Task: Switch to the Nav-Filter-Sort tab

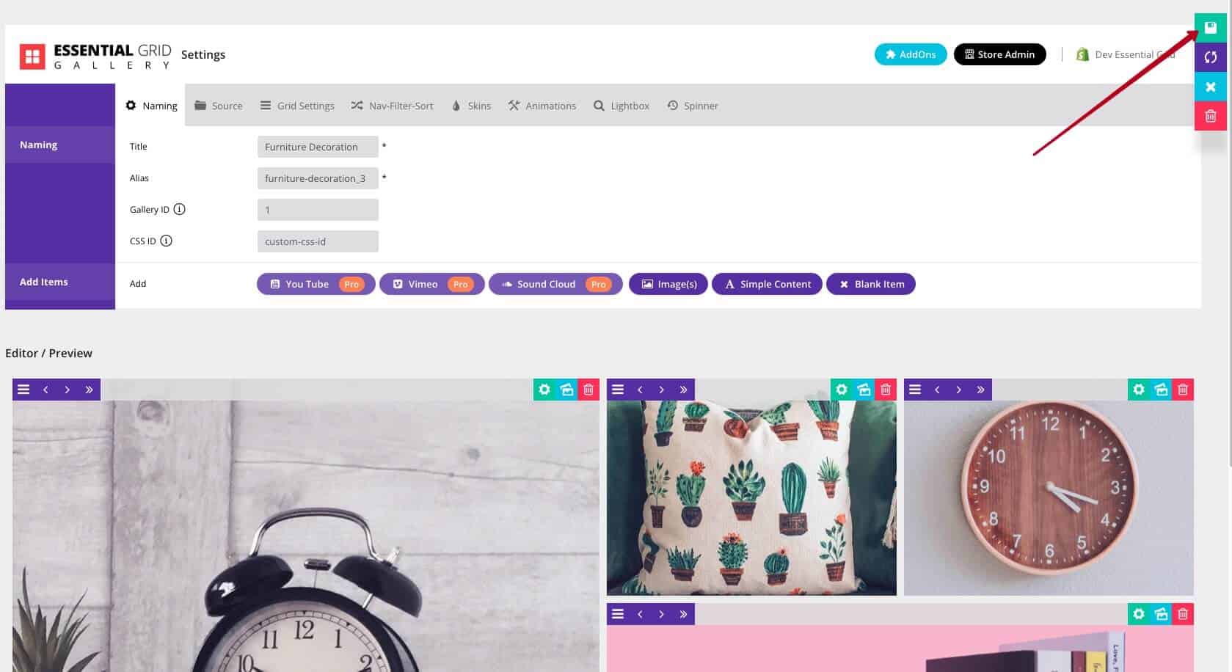Action: [392, 106]
